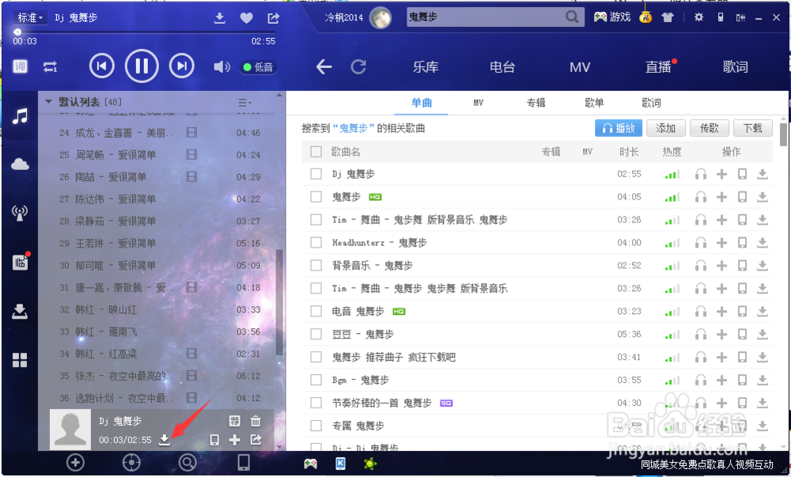
Task: Open the temporary list sidebar icon
Action: (x=21, y=262)
